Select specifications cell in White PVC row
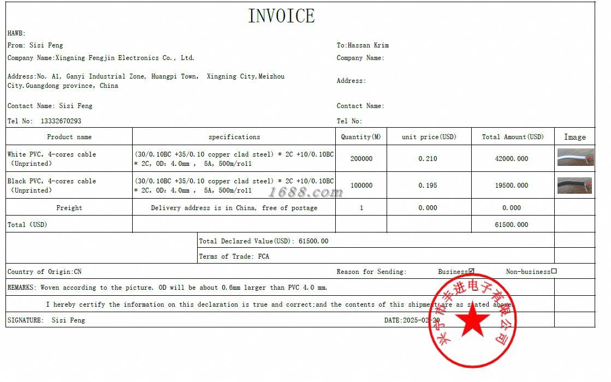This screenshot has height=382, width=611. 234,159
